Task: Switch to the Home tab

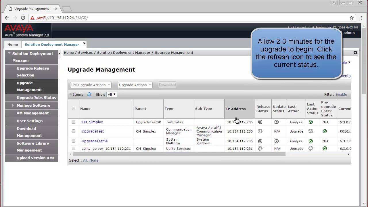Action: (x=13, y=45)
